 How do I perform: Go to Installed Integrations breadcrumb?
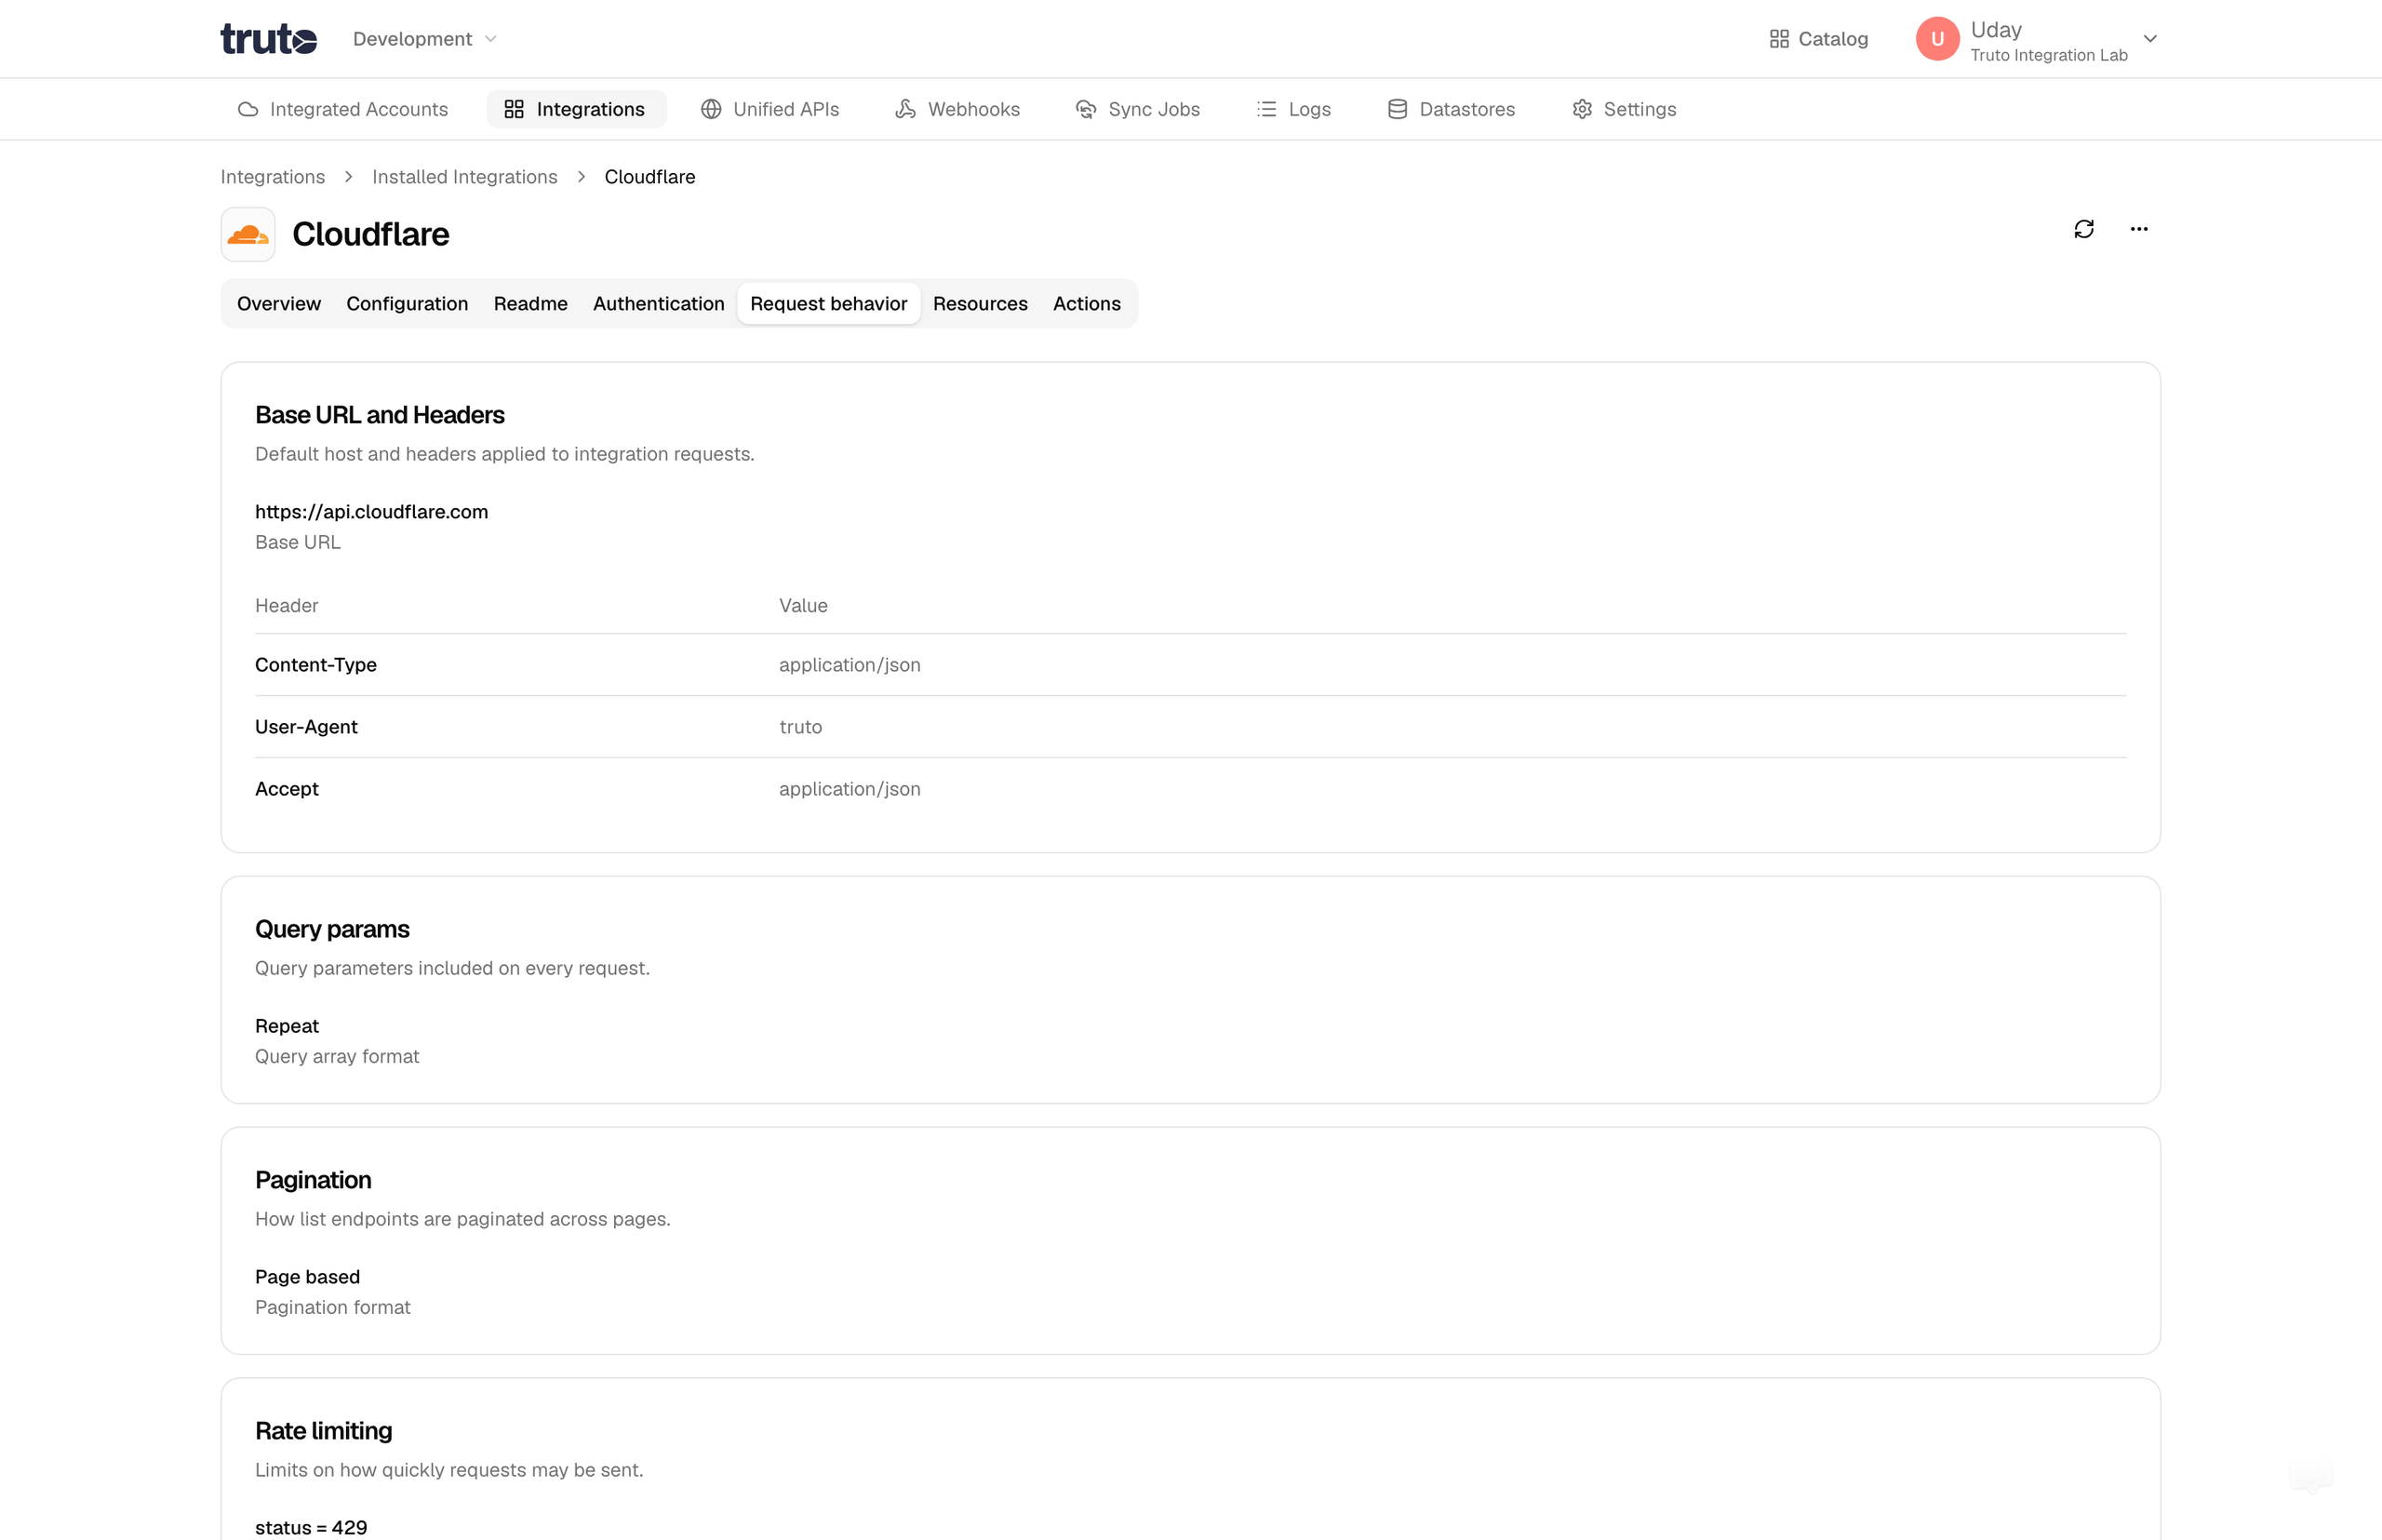pos(464,177)
